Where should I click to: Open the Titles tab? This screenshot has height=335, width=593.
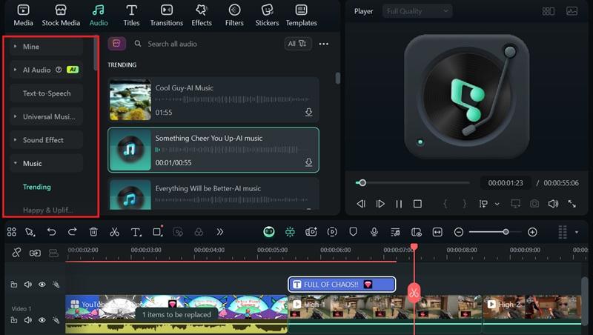coord(131,16)
